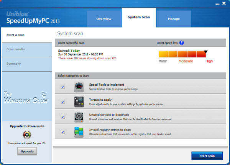Toggle the Tweaks to apply checkbox

pos(62,102)
